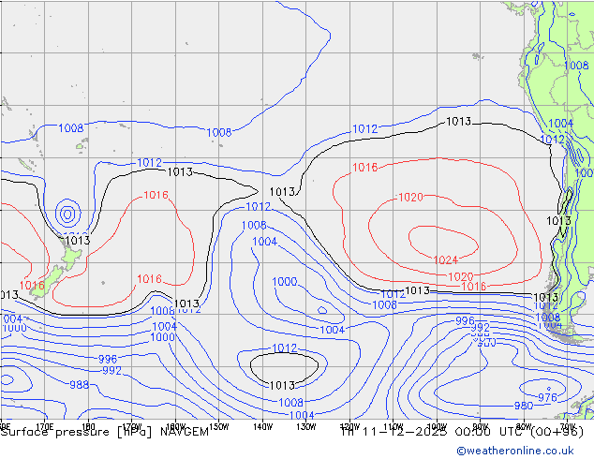594x459 pixels.
Task: Click the 100W longitude label
Action: [437, 426]
